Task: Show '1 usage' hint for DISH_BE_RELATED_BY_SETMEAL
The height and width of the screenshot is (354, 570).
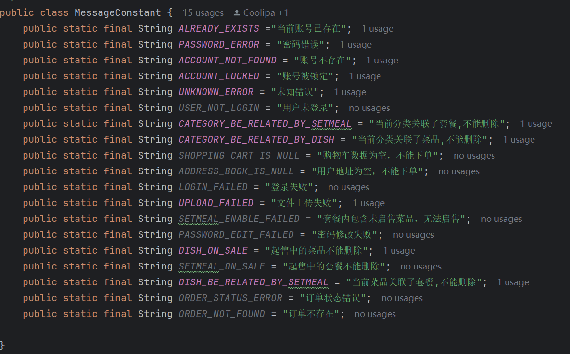Action: [x=513, y=282]
